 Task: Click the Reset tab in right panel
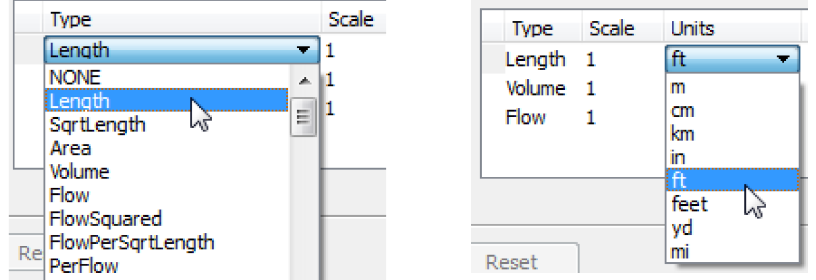511,263
